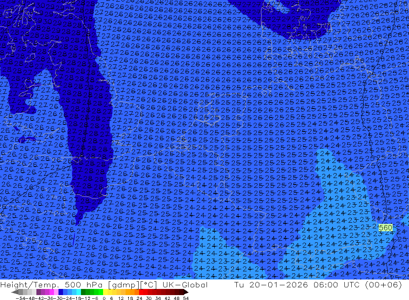
Task: Click the (00+06) forecast hour text
Action: [x=384, y=284]
